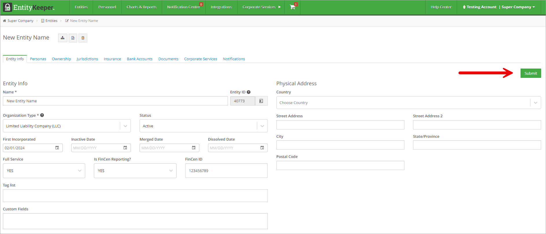The image size is (546, 234).
Task: Open the Help Center
Action: (x=441, y=7)
